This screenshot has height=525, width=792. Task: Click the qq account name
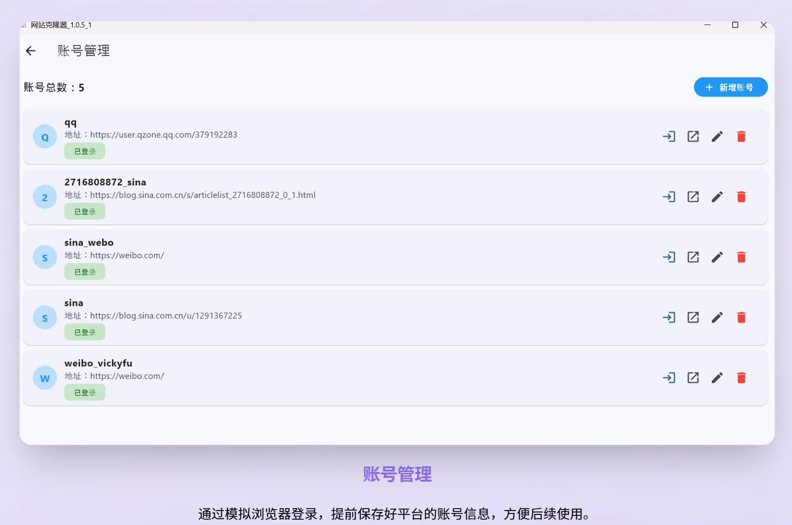[70, 123]
